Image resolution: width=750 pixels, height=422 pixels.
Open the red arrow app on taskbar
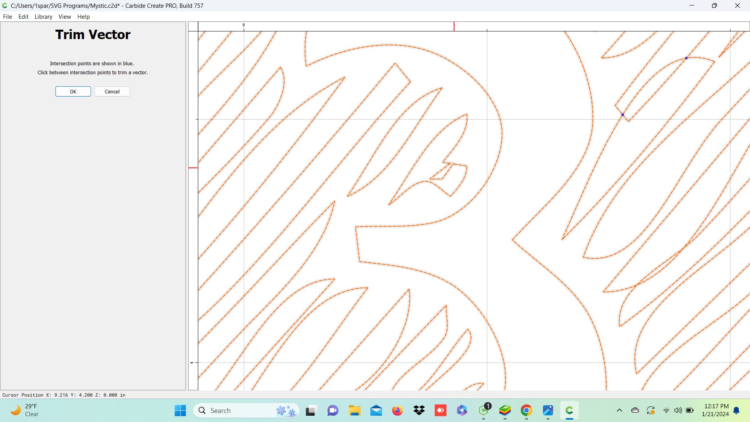pyautogui.click(x=441, y=410)
